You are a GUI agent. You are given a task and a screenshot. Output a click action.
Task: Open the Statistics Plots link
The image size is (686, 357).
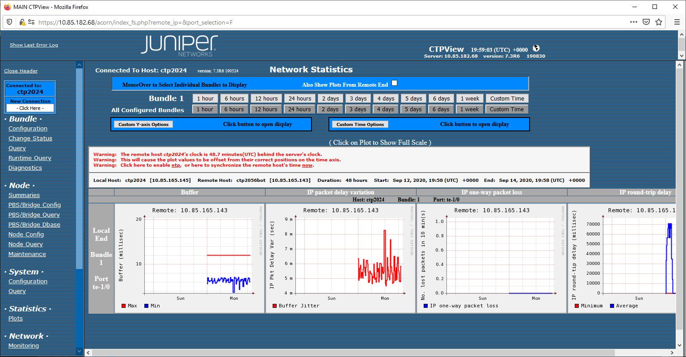[16, 319]
